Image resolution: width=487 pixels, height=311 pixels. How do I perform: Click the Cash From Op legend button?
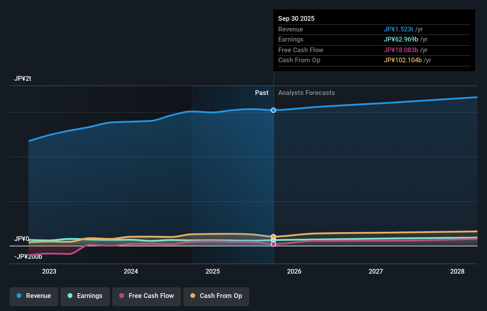pyautogui.click(x=216, y=296)
